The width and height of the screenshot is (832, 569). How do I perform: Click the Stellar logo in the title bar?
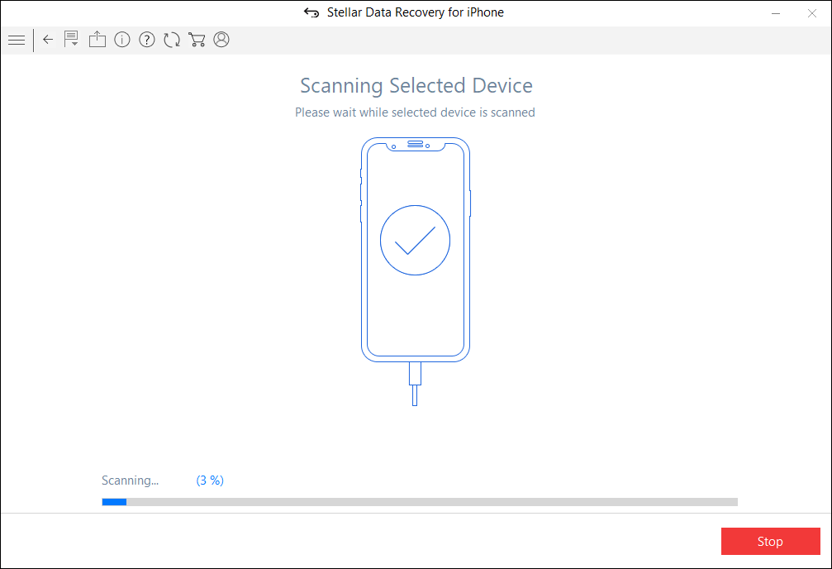pyautogui.click(x=311, y=12)
